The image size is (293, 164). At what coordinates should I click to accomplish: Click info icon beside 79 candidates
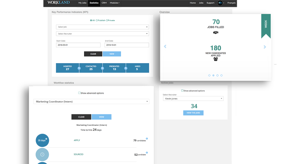(147, 138)
